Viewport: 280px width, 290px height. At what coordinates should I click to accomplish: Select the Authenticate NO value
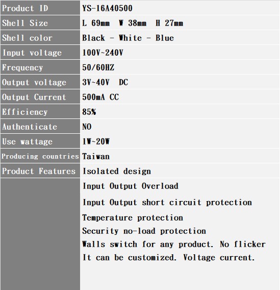[87, 127]
